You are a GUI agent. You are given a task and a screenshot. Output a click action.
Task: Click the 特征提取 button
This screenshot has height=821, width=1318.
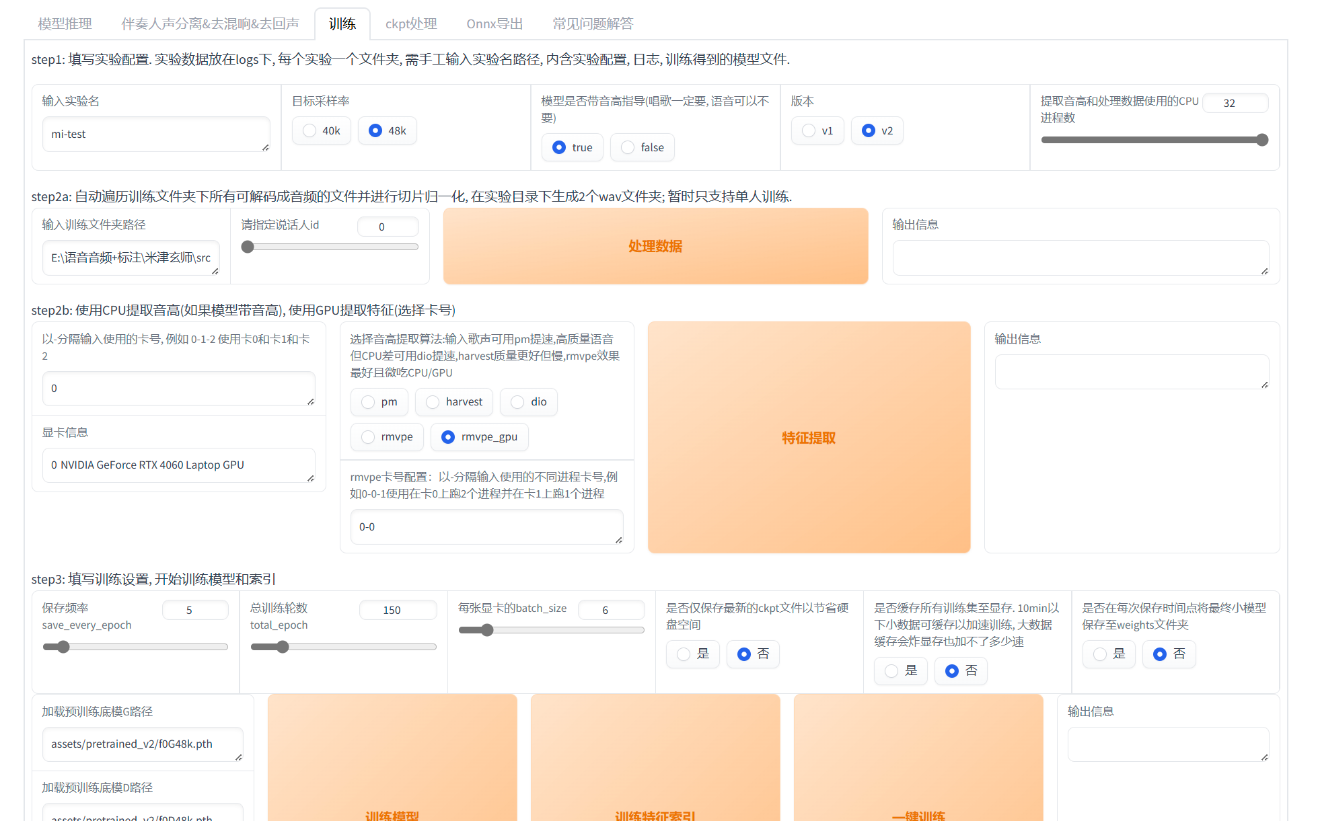pos(809,438)
